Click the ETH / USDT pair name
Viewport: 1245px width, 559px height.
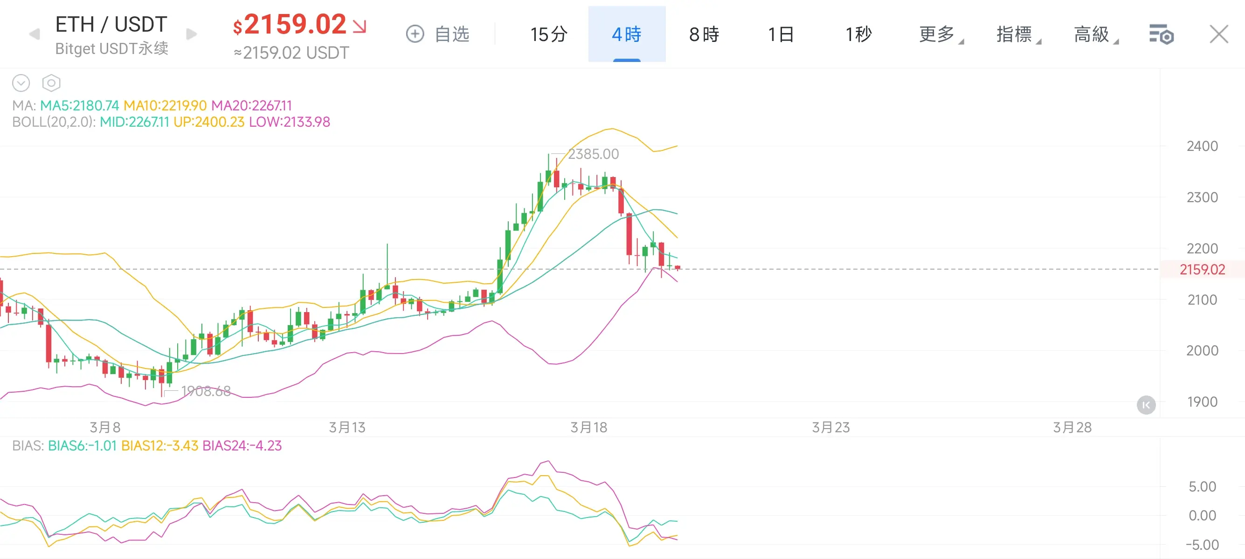111,24
